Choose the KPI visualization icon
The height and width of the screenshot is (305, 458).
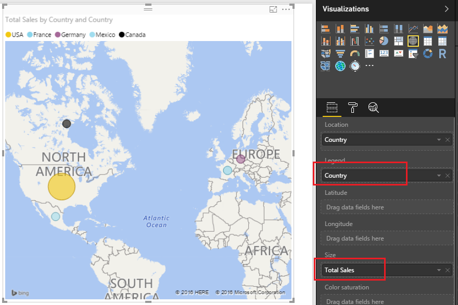[x=399, y=54]
